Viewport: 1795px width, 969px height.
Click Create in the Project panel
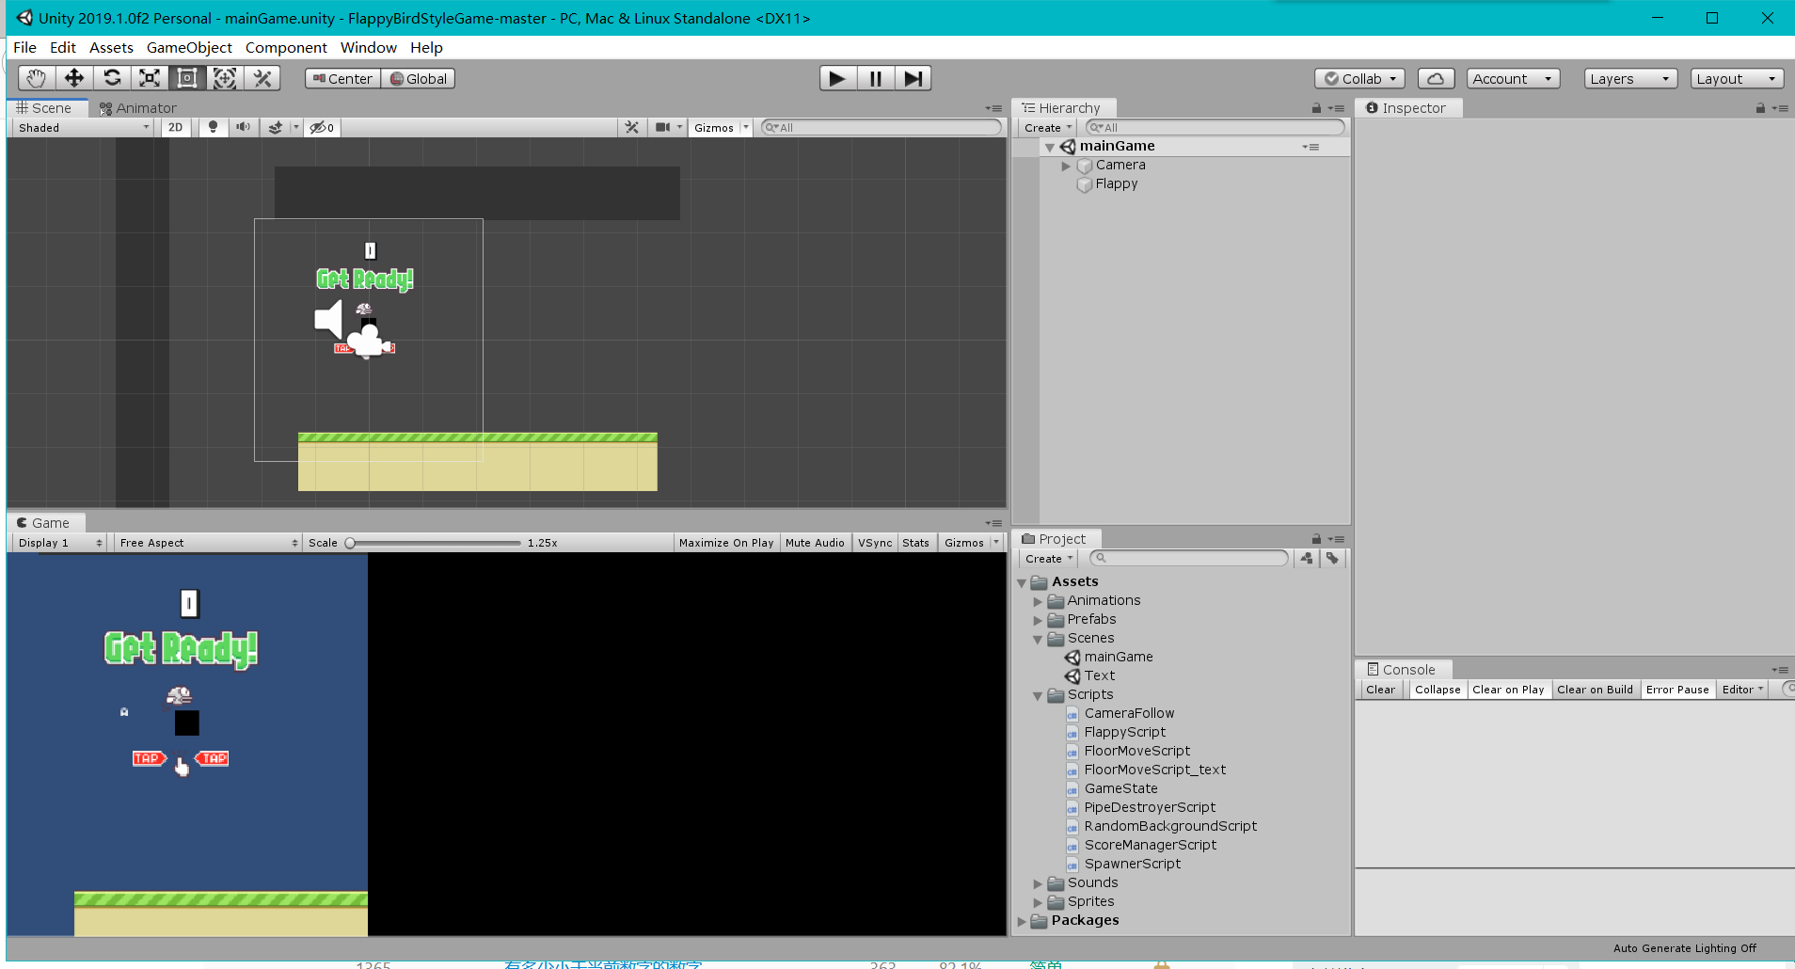pos(1049,559)
